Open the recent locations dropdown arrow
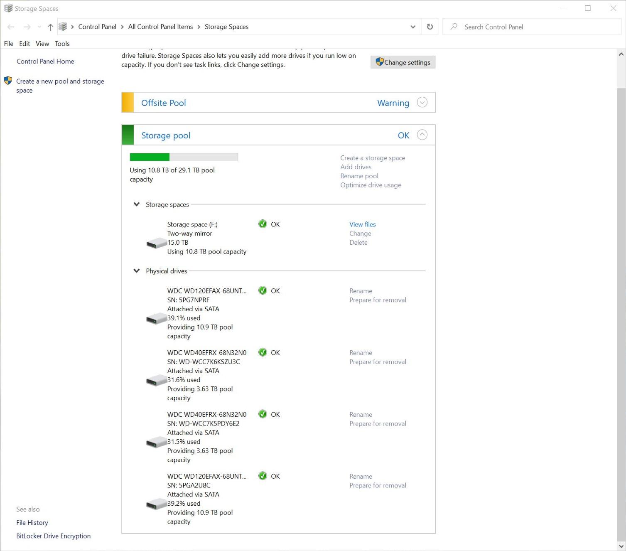 tap(39, 27)
